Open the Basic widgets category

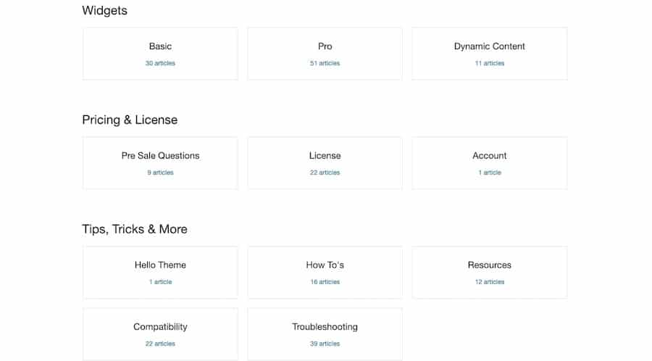pyautogui.click(x=160, y=46)
